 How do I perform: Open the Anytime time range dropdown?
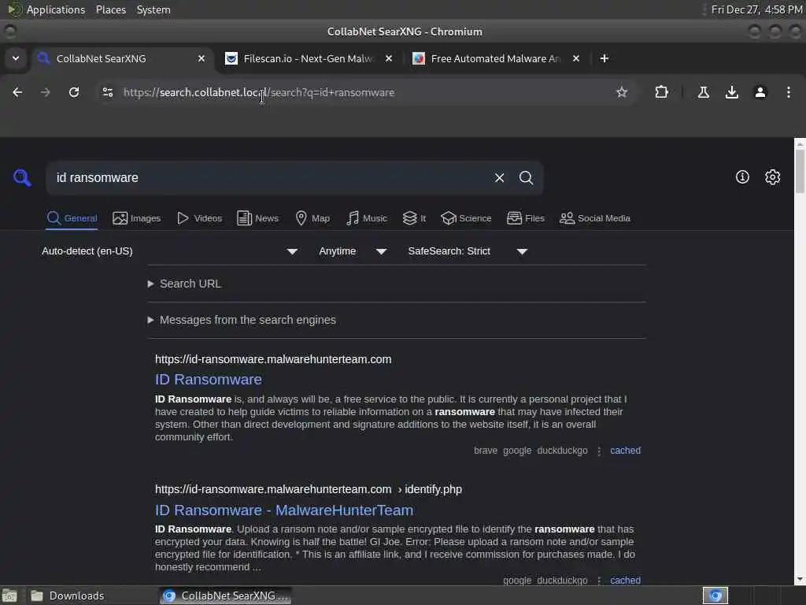click(x=352, y=251)
